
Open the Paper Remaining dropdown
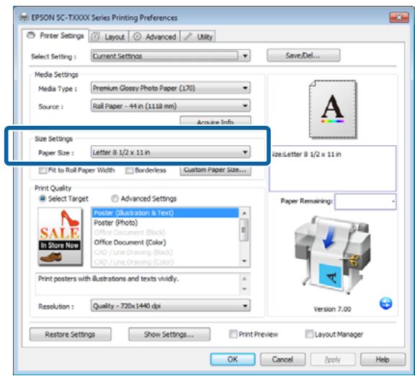pos(365,202)
